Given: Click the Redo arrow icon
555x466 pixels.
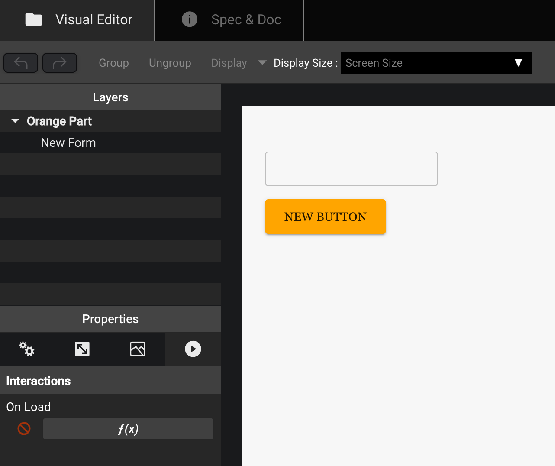Looking at the screenshot, I should pos(59,62).
